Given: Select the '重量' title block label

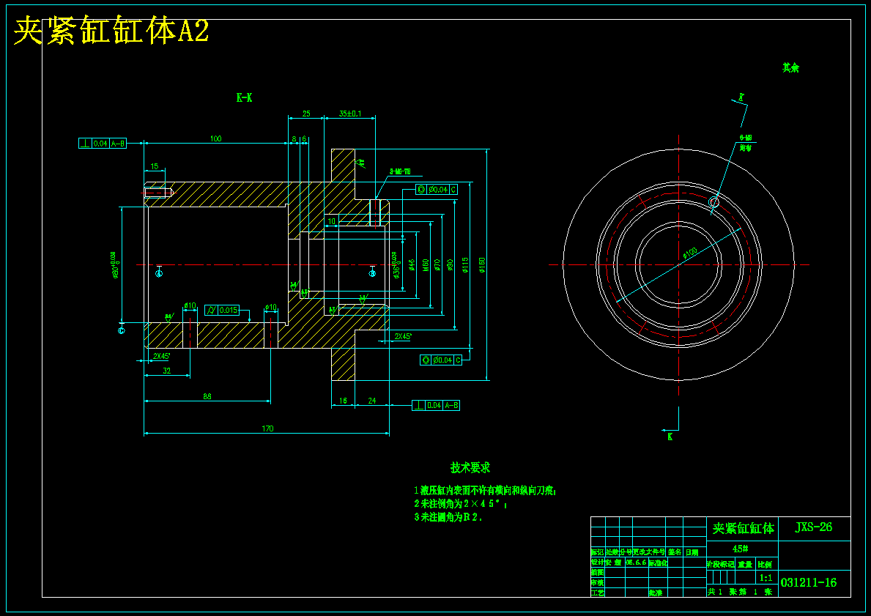Looking at the screenshot, I should click(x=745, y=564).
